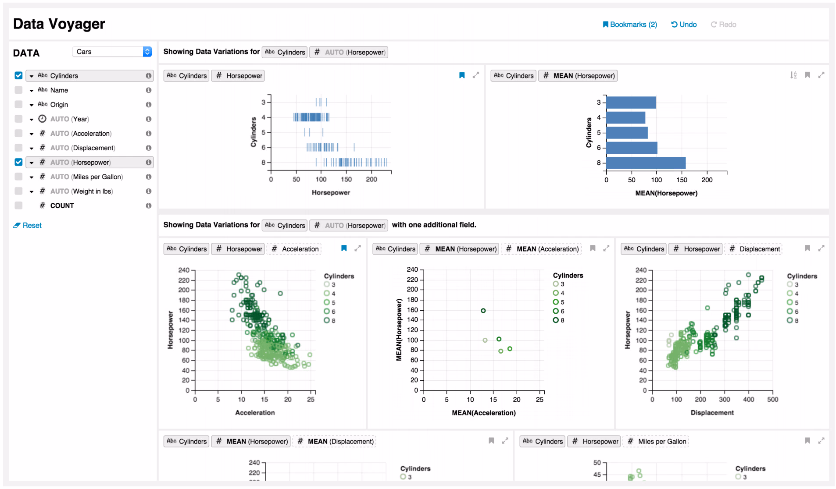The image size is (836, 489).
Task: Show info for the Origin field
Action: [x=149, y=105]
